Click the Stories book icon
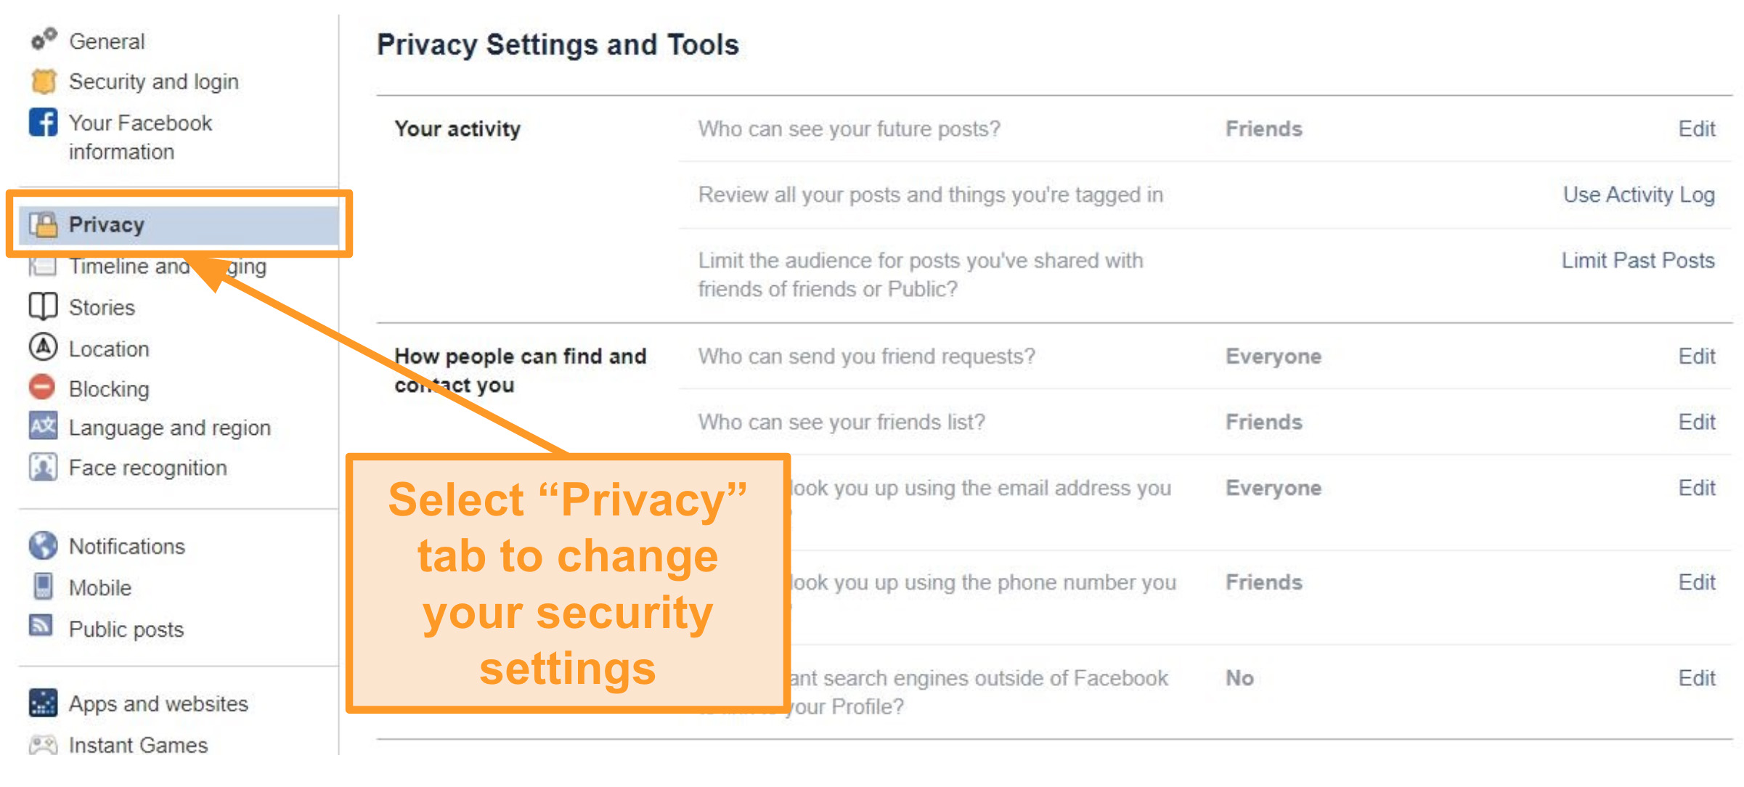This screenshot has width=1744, height=787. point(43,306)
